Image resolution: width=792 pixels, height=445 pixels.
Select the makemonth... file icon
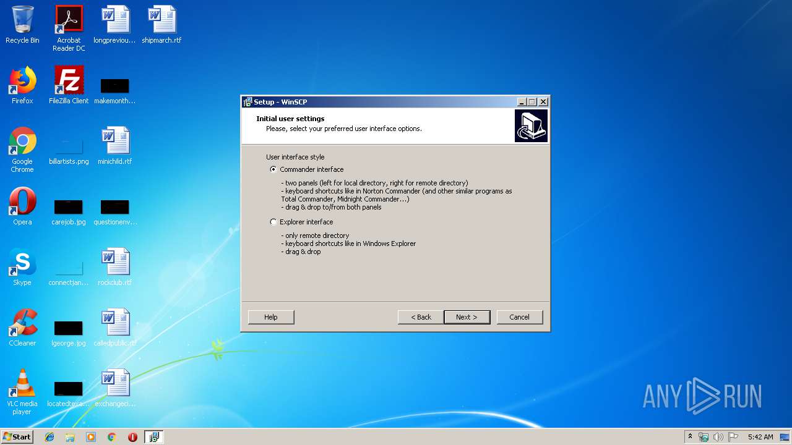point(115,90)
